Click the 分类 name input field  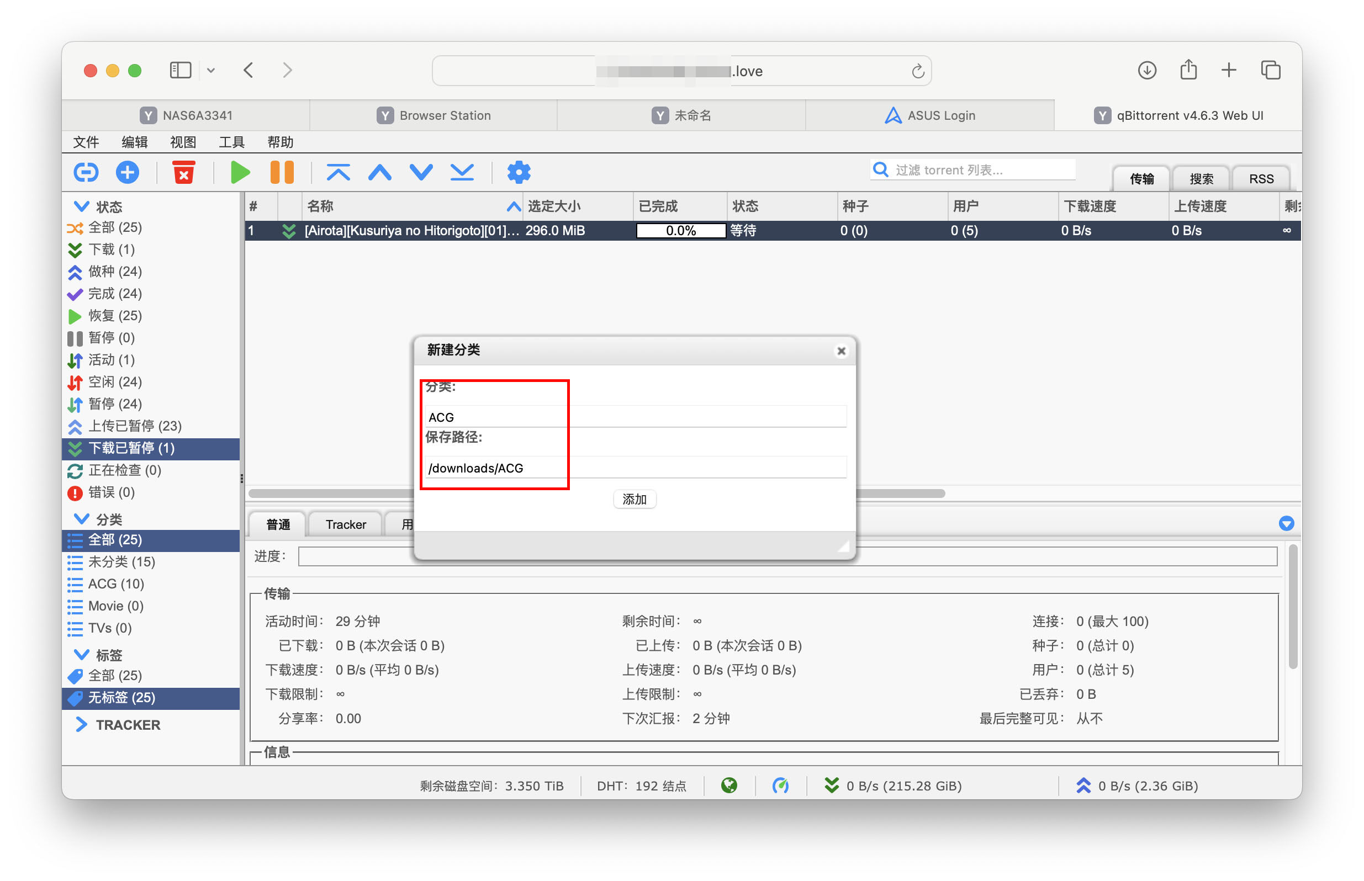click(635, 416)
